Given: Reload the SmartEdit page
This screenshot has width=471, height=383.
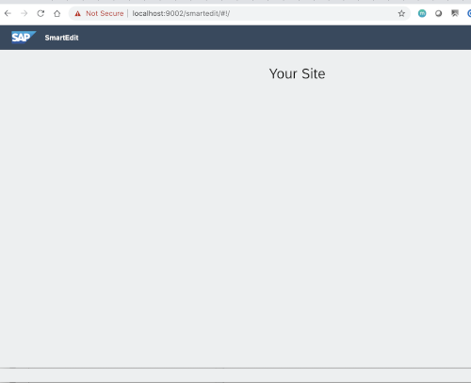Looking at the screenshot, I should 41,13.
